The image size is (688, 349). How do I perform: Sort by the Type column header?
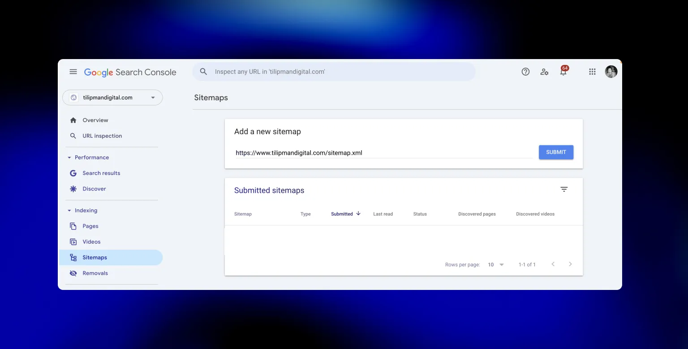(x=305, y=214)
